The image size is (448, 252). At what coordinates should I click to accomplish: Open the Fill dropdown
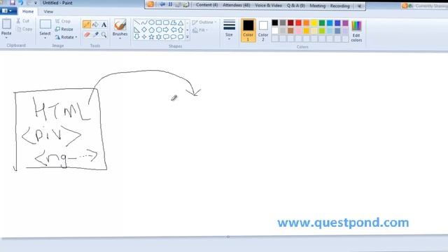(x=200, y=30)
